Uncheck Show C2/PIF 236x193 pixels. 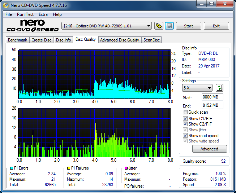pos(185,124)
